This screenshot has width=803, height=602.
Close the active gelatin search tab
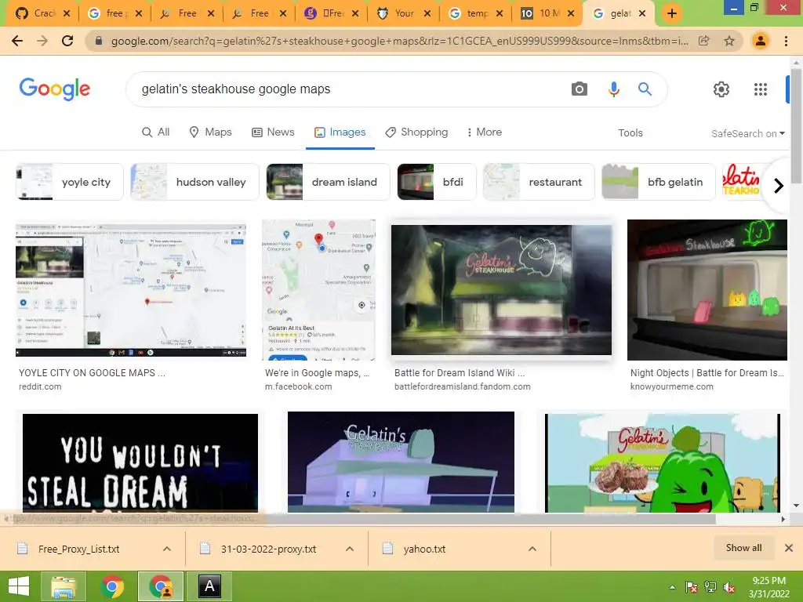(643, 13)
